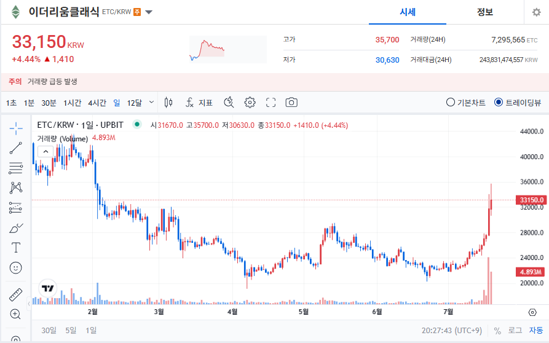Select 기본차트 radio option
Viewport: 549px width, 343px height.
[465, 103]
